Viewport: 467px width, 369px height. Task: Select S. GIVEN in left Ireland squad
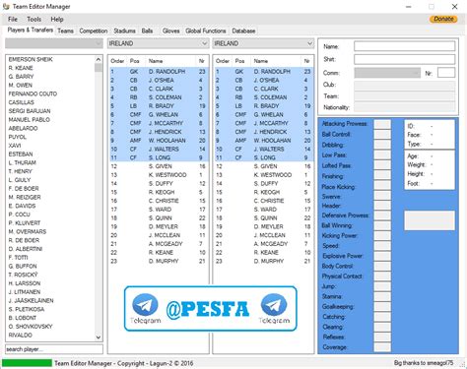(x=159, y=166)
